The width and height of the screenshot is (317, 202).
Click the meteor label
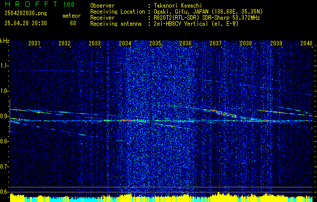click(x=72, y=16)
